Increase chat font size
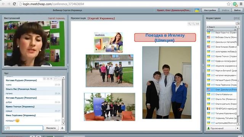Viewport: 244px width, 137px height. 55,79
